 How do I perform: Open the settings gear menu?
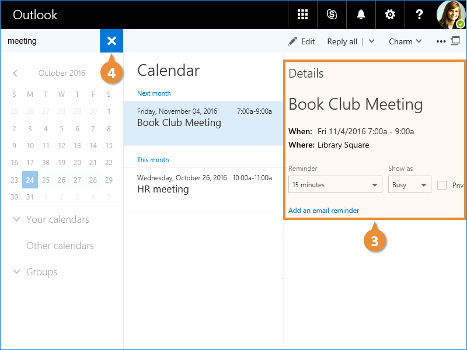pos(390,15)
